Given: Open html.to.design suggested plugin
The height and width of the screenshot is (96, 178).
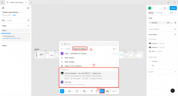Looking at the screenshot, I should click(x=89, y=76).
